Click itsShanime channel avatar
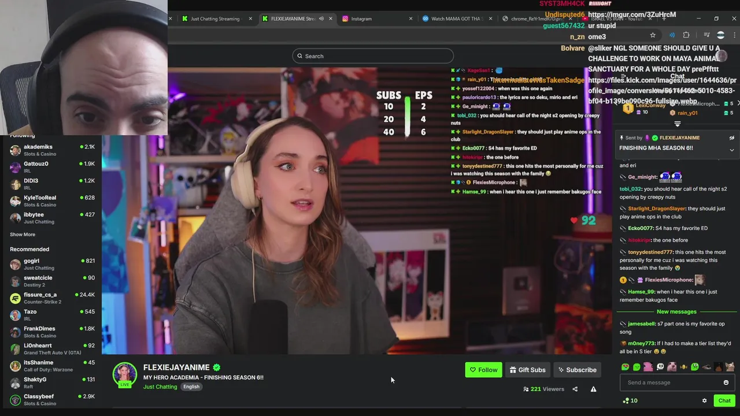This screenshot has width=740, height=416. [x=16, y=366]
